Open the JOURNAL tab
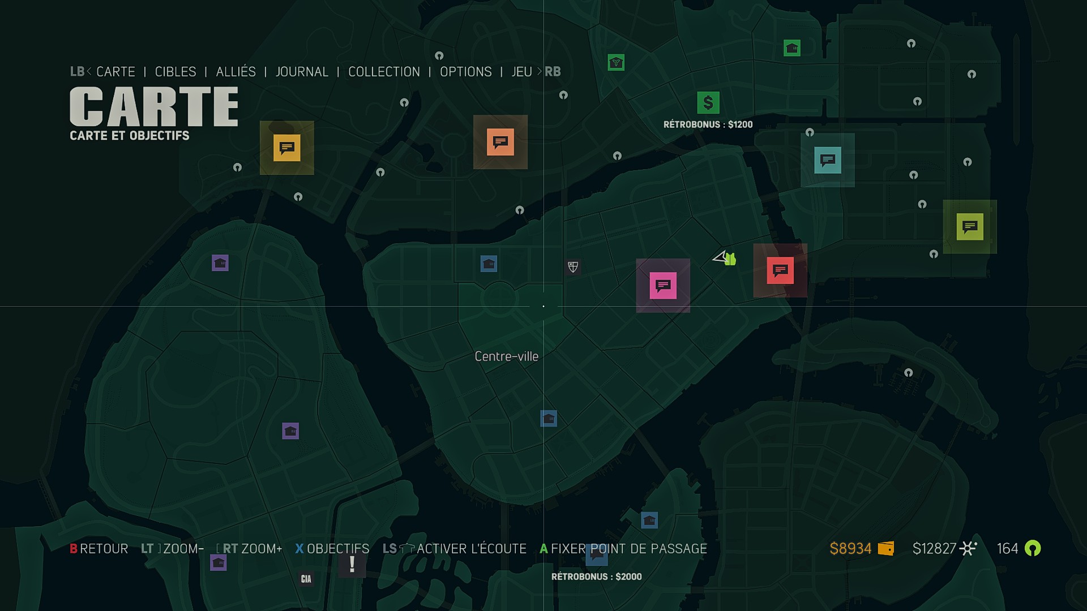Viewport: 1087px width, 611px height. (x=302, y=72)
